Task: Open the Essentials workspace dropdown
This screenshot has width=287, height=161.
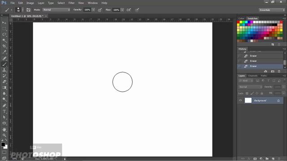Action: [272, 10]
